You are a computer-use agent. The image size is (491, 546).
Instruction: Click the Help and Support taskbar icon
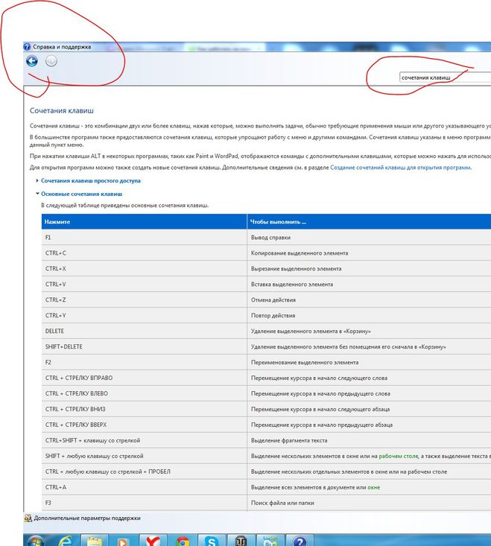299,540
